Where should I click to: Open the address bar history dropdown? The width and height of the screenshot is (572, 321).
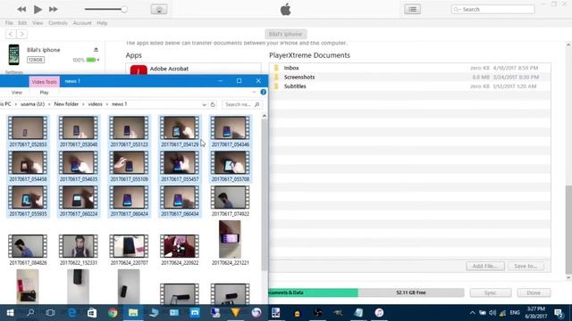[x=204, y=104]
